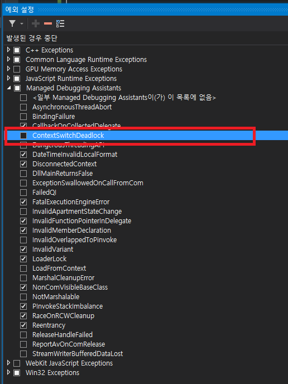The height and width of the screenshot is (384, 288).
Task: Check the InvalidOverlappedToPinvoke checkbox
Action: (x=23, y=240)
